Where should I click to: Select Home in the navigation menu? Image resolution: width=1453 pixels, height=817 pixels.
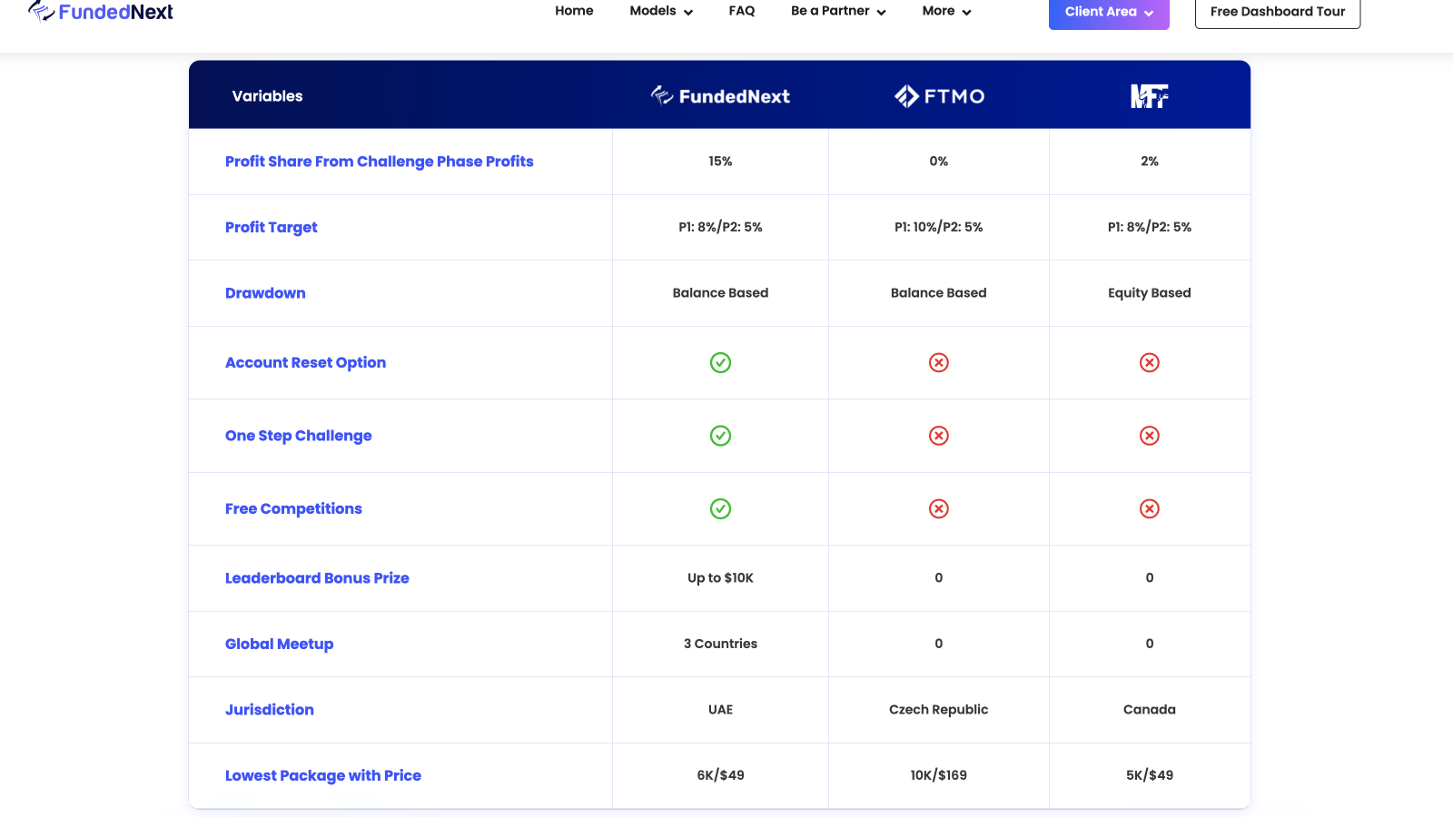point(574,11)
